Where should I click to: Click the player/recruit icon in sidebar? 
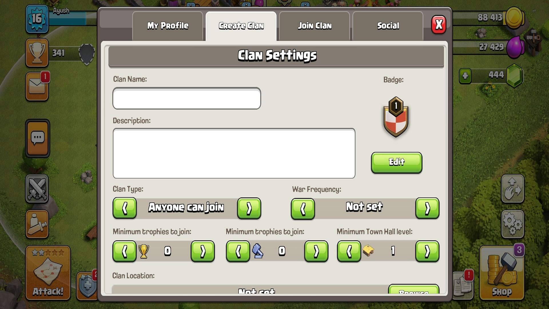pyautogui.click(x=38, y=223)
